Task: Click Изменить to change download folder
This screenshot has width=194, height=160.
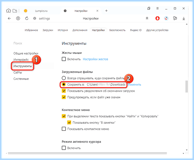Action: (135, 85)
